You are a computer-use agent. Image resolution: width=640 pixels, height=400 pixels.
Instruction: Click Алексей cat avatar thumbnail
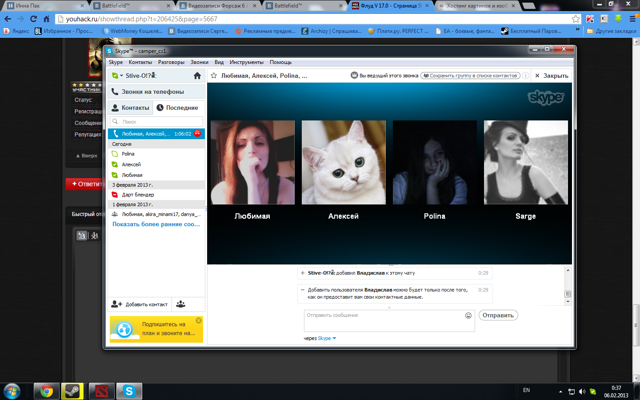[x=344, y=162]
